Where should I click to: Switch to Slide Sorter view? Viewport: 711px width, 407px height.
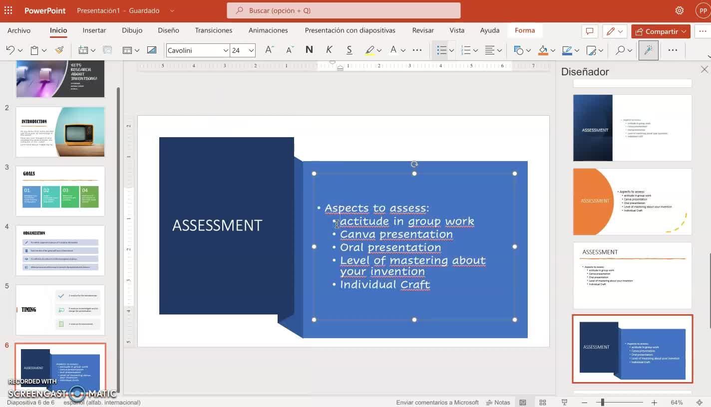point(543,403)
